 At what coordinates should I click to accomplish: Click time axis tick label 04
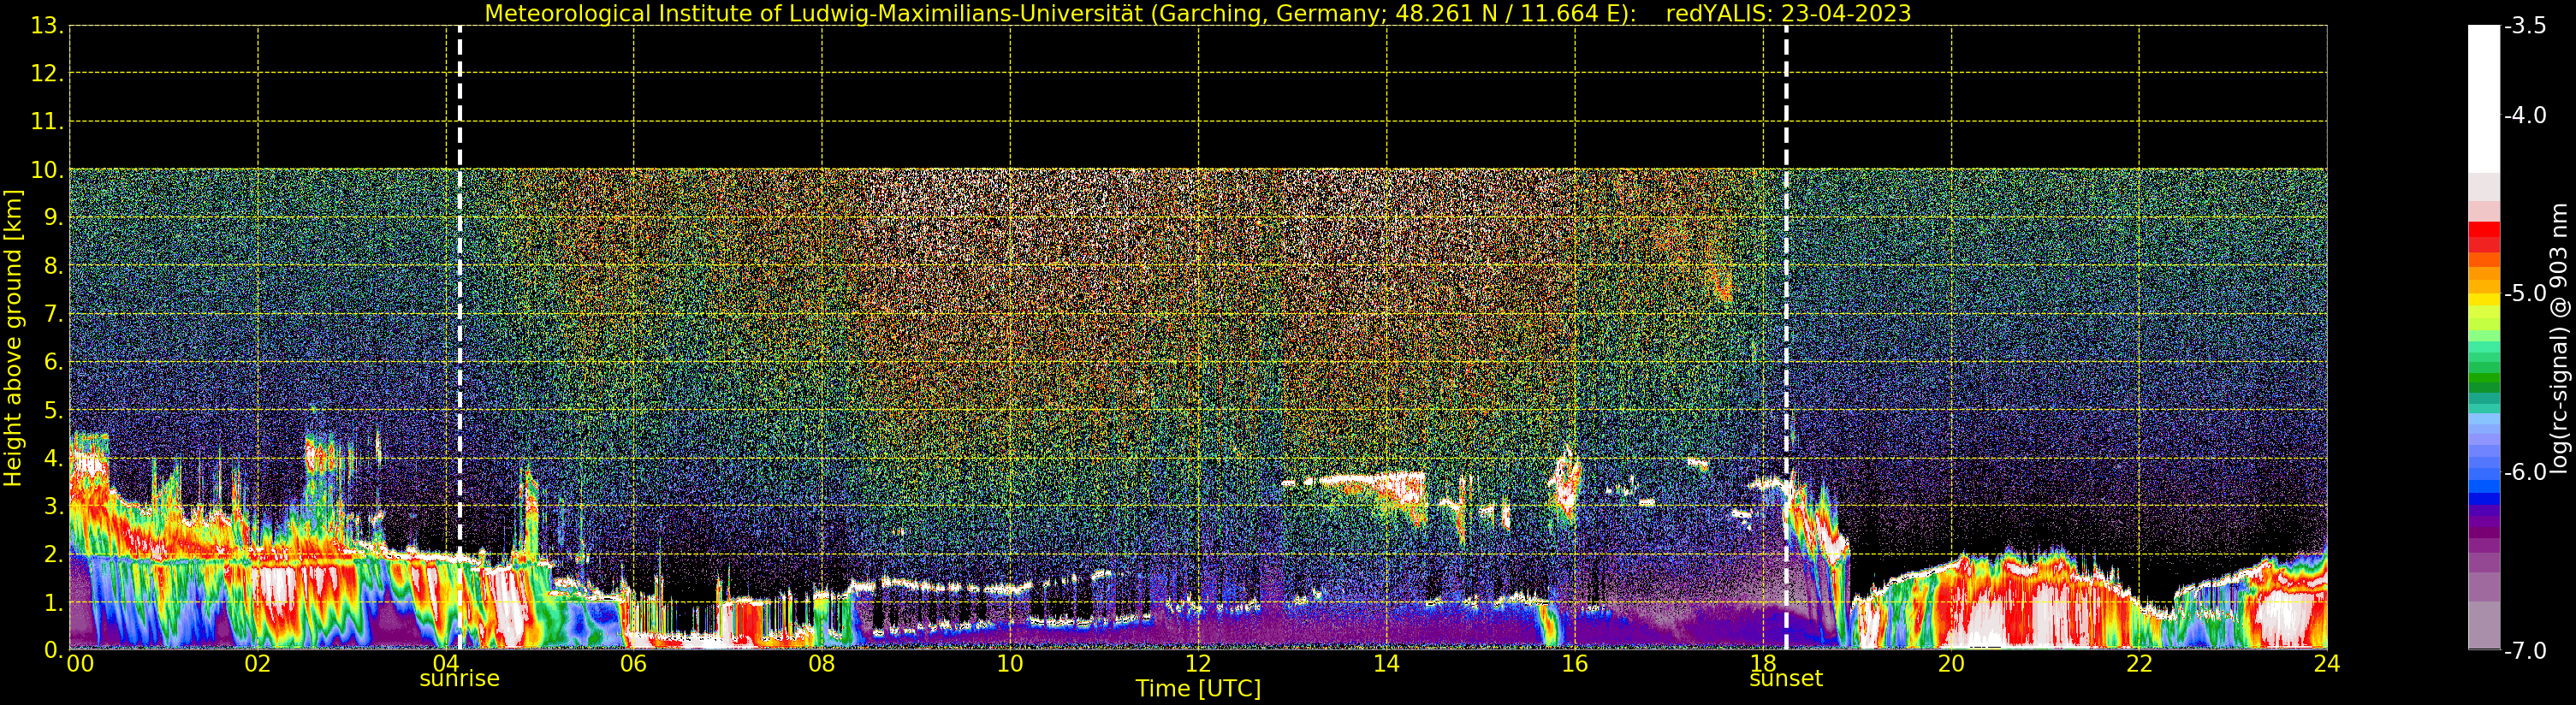coord(445,664)
